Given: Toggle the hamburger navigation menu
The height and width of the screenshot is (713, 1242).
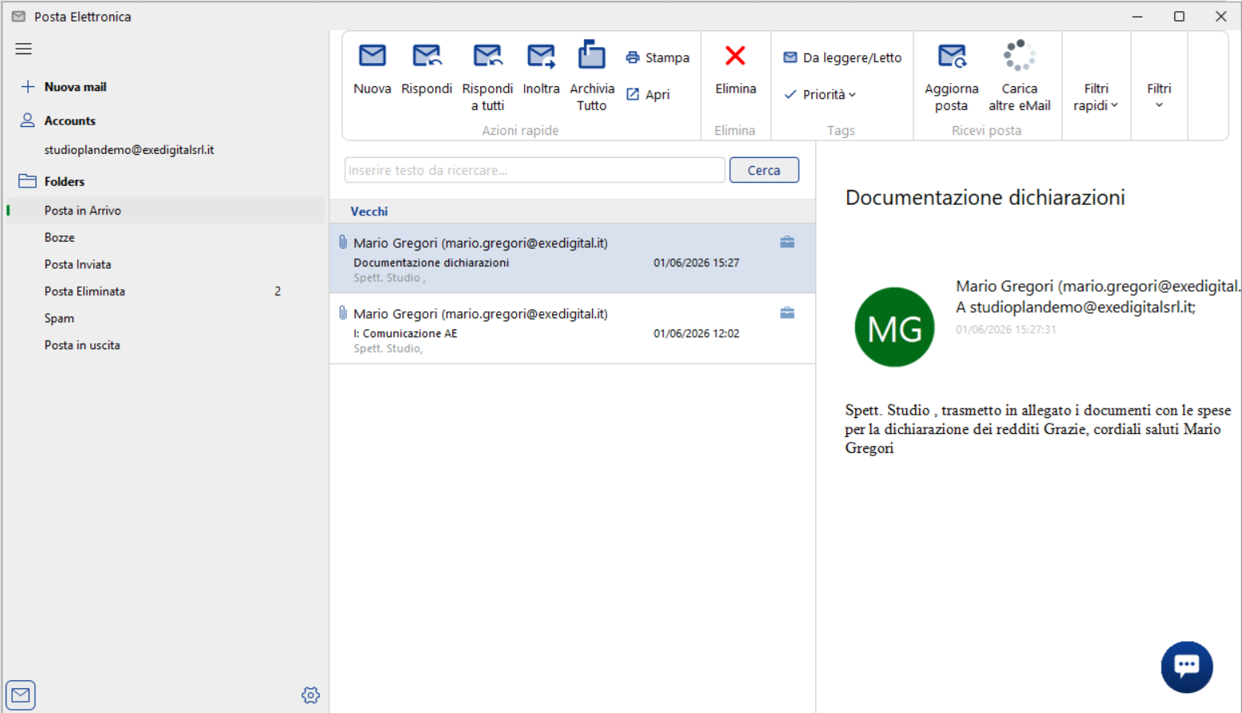Looking at the screenshot, I should pos(24,49).
